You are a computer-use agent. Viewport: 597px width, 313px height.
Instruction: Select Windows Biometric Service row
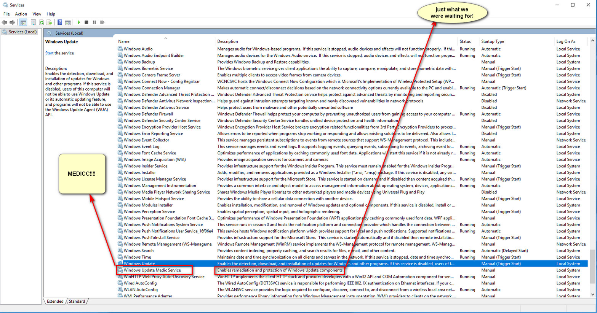coord(352,68)
